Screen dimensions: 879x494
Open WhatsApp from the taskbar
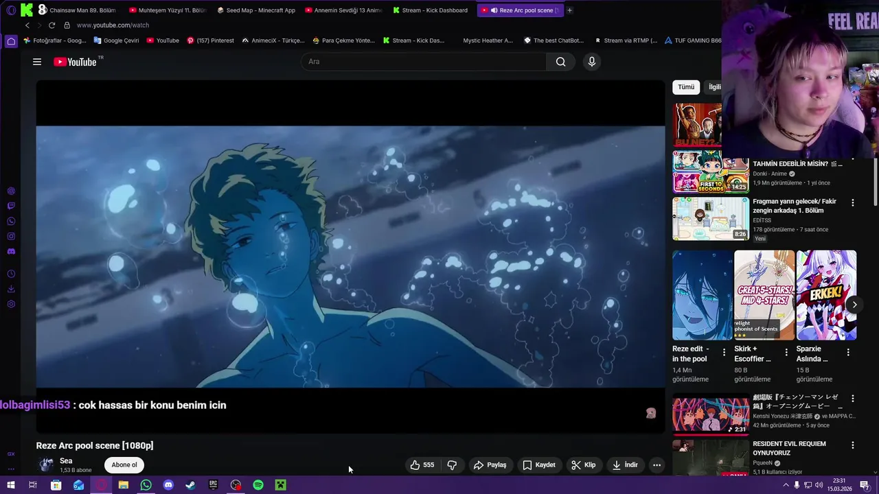[x=146, y=485]
